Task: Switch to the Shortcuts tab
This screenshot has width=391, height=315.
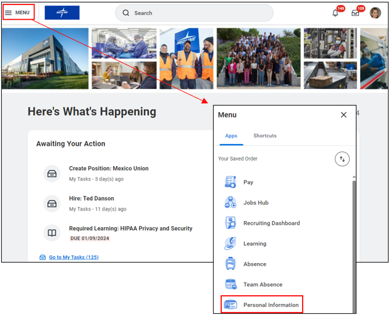Action: point(265,136)
